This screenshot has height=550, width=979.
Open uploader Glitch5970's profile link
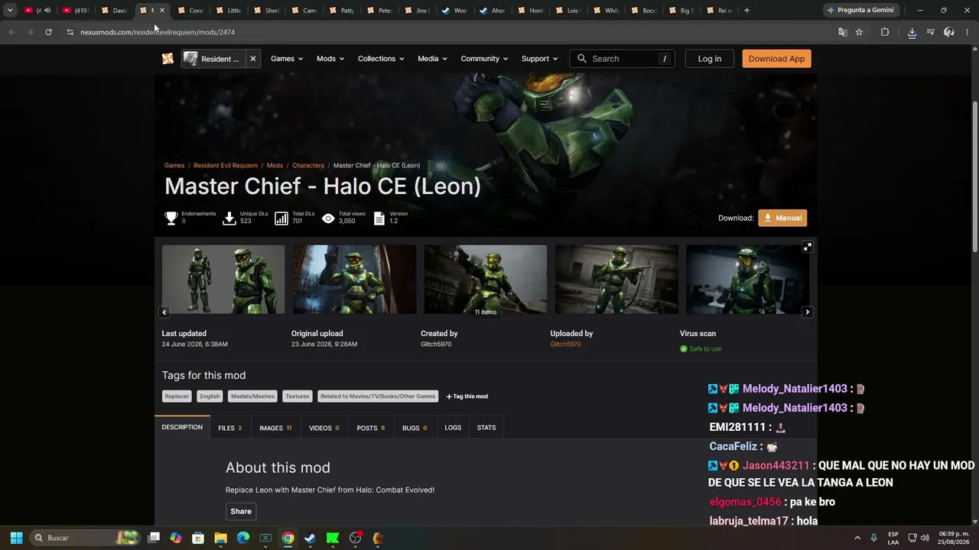[565, 345]
